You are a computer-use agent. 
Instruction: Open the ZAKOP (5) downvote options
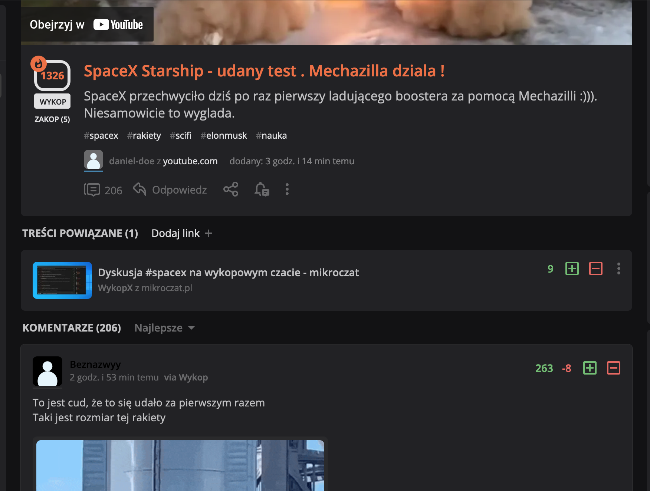pyautogui.click(x=52, y=119)
